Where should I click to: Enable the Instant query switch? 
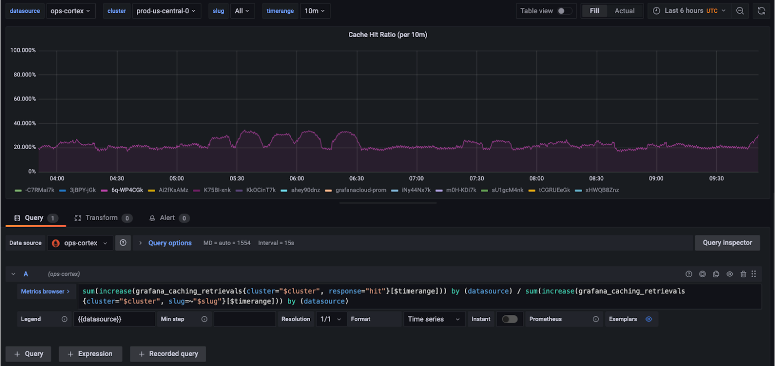point(510,319)
